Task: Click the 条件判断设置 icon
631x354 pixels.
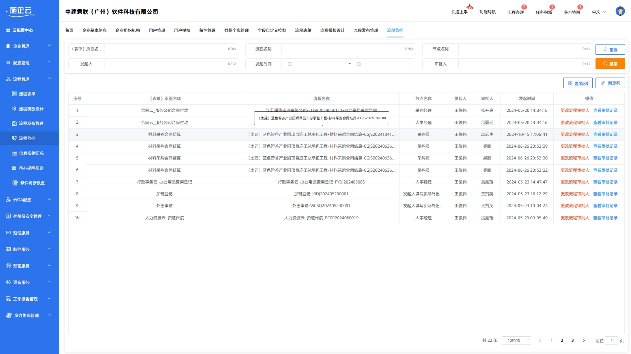Action: coord(15,183)
